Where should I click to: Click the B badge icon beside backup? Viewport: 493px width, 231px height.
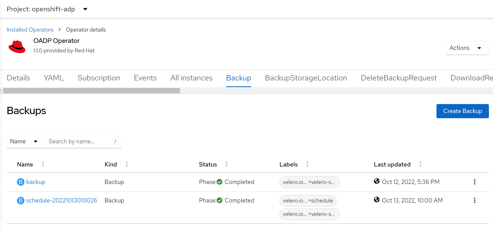click(x=21, y=182)
